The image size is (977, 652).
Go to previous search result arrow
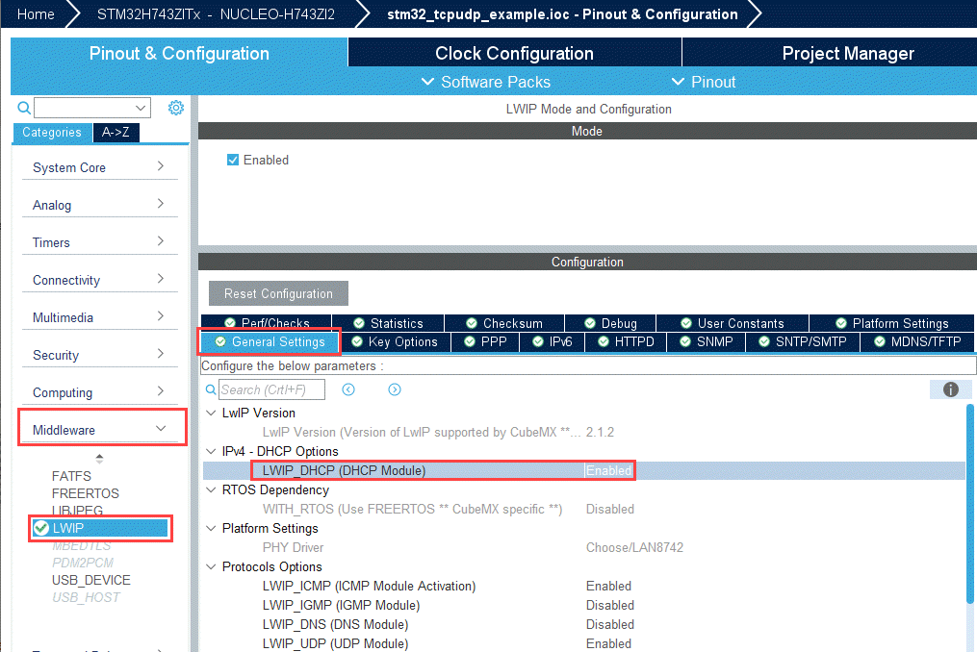coord(348,389)
